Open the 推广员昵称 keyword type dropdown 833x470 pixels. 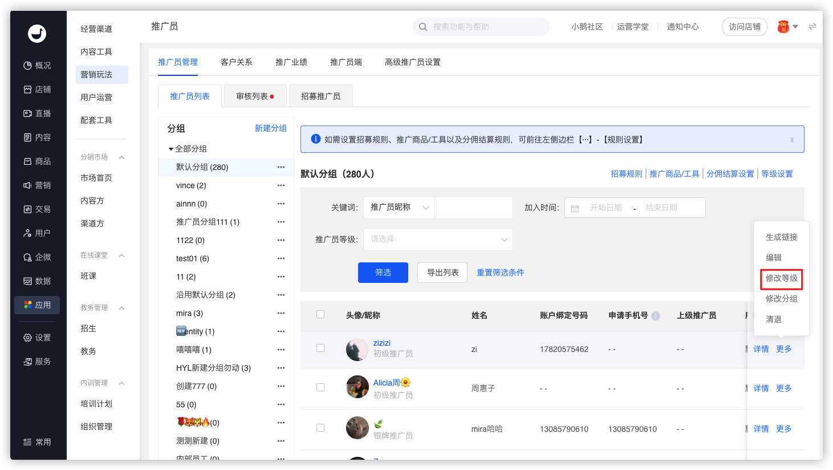tap(399, 208)
